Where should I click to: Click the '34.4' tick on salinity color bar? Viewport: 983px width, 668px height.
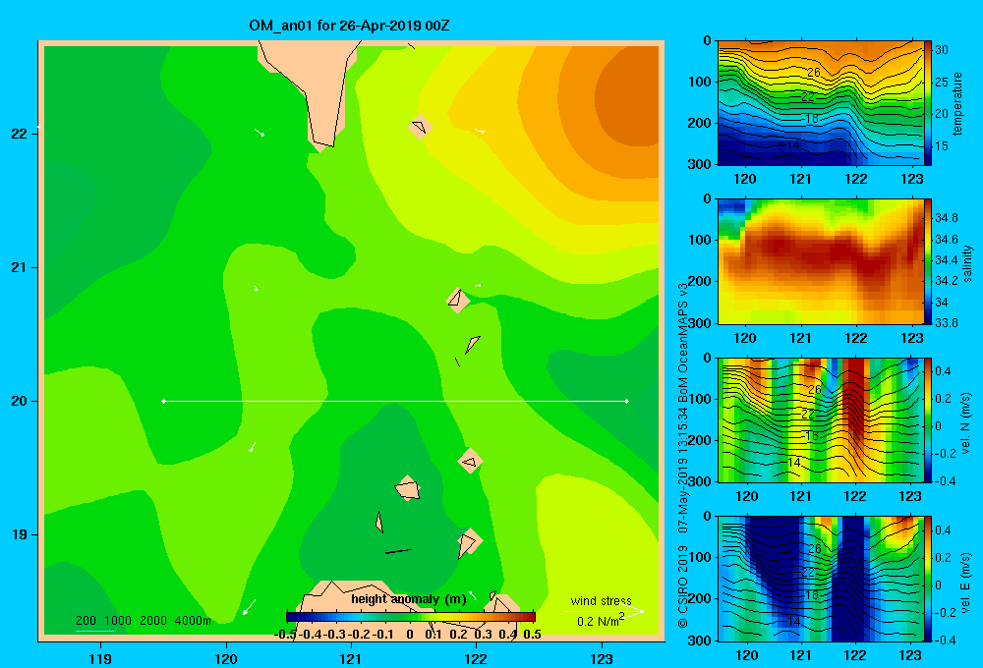pyautogui.click(x=947, y=260)
